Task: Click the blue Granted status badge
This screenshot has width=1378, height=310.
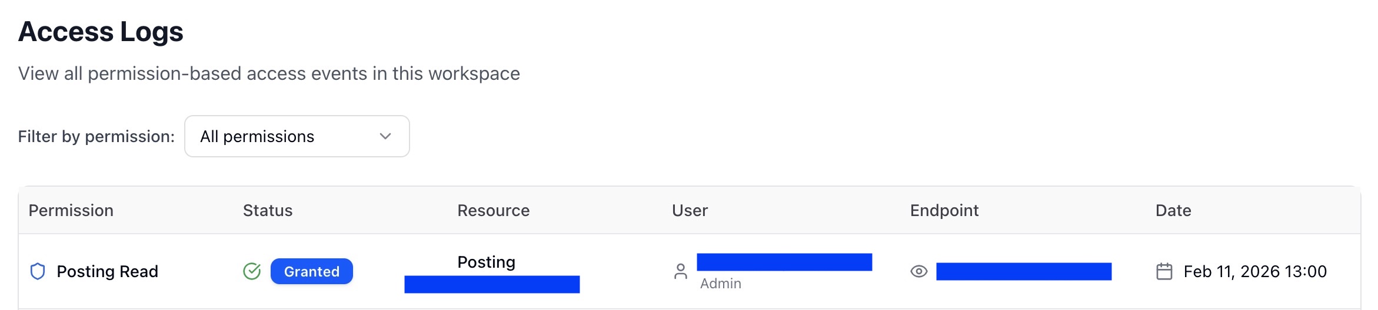Action: [311, 271]
